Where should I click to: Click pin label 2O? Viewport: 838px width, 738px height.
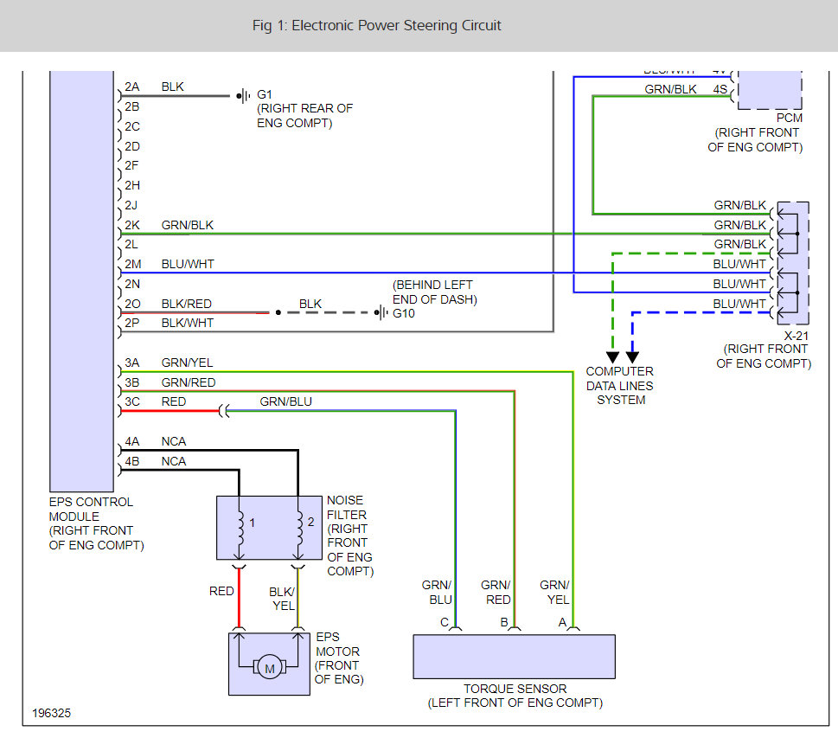132,304
